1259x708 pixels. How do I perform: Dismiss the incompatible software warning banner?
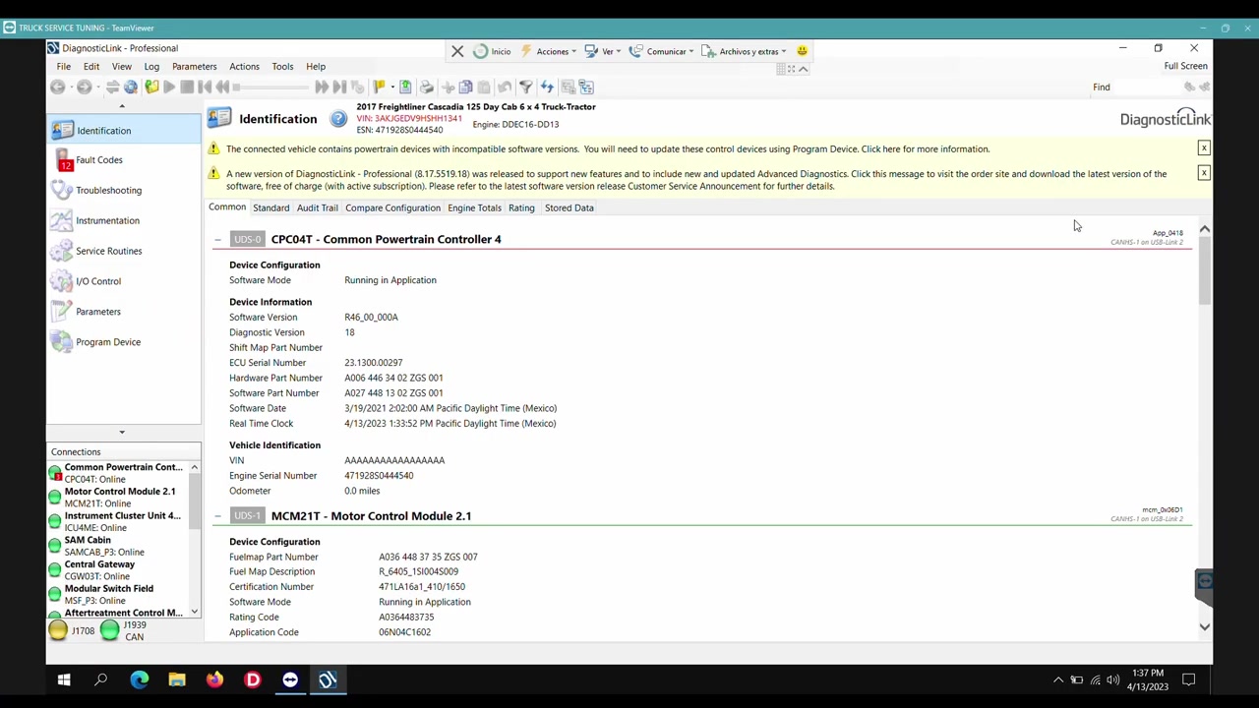point(1203,148)
